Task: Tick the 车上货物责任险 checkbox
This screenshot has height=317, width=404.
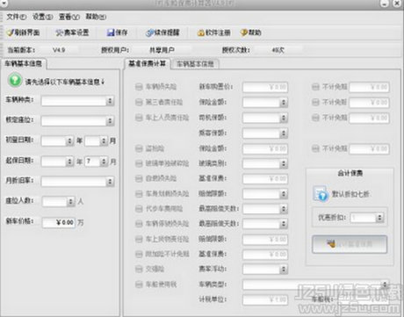Action: 139,239
